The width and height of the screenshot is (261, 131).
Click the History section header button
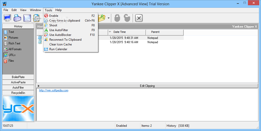(x=18, y=26)
